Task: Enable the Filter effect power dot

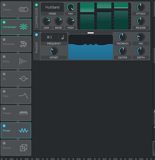Action: coord(4,91)
